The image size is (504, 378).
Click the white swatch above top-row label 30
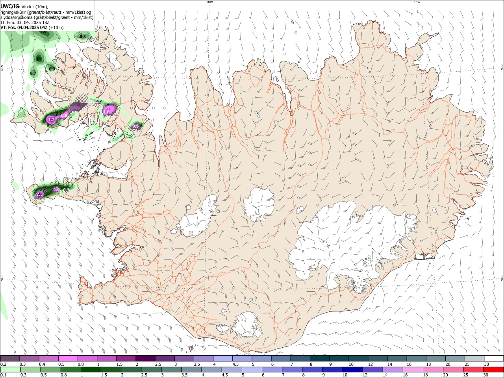click(x=494, y=359)
